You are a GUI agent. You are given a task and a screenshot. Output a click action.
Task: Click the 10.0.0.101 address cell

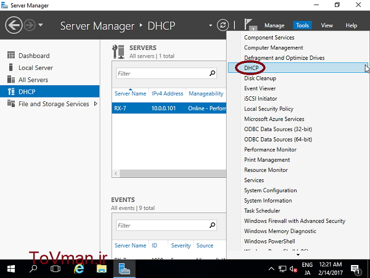point(163,108)
